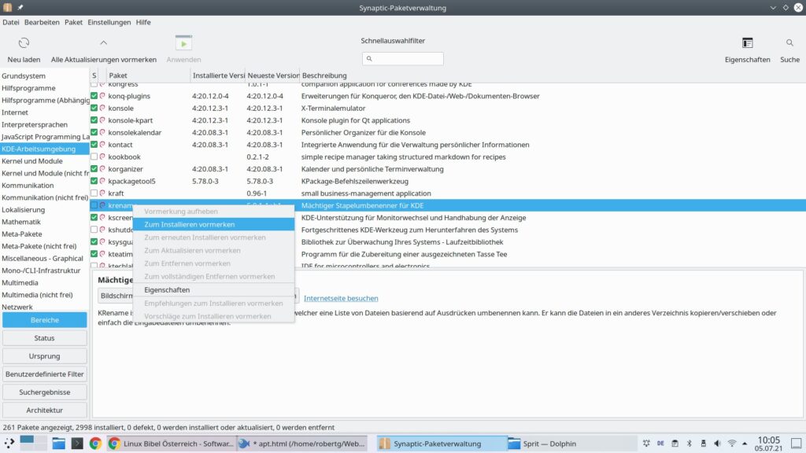Open the Hilfe menu

click(x=143, y=22)
